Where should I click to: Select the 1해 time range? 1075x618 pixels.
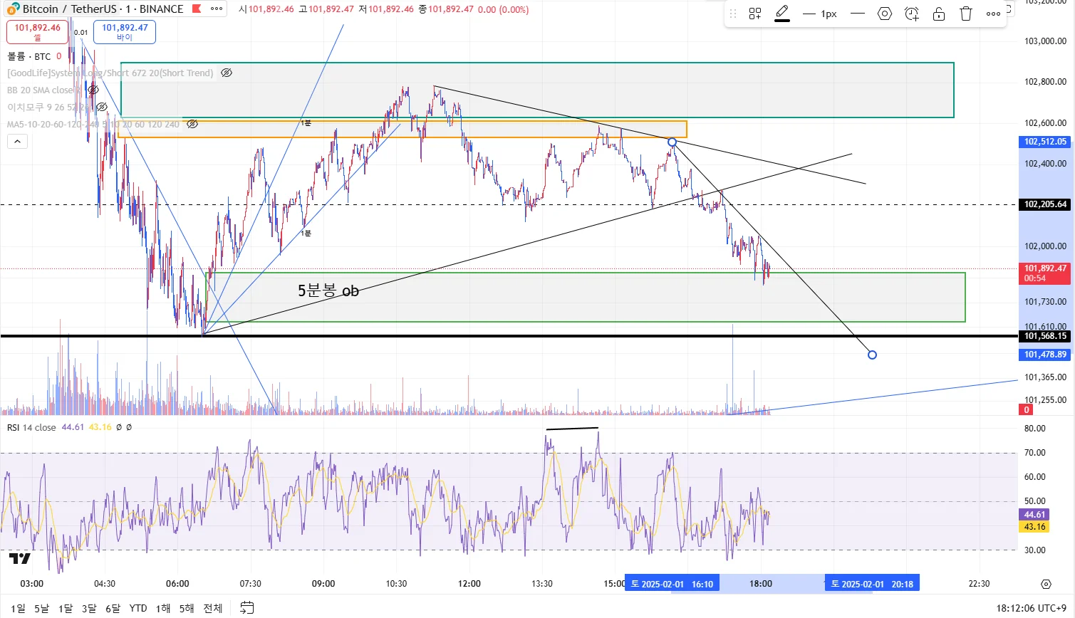coord(163,608)
